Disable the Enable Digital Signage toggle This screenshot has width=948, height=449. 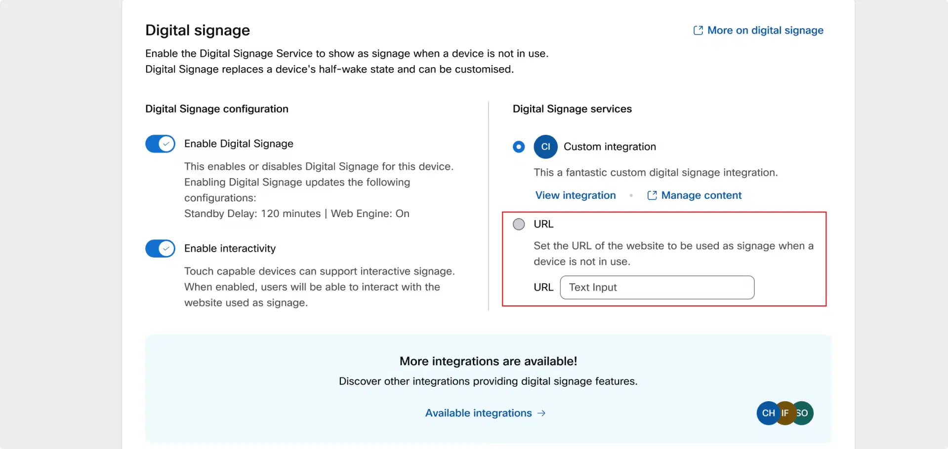point(160,144)
